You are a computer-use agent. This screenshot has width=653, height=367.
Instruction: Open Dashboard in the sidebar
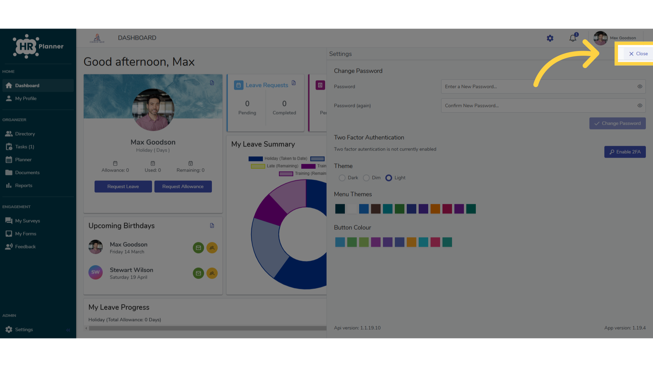(38, 86)
